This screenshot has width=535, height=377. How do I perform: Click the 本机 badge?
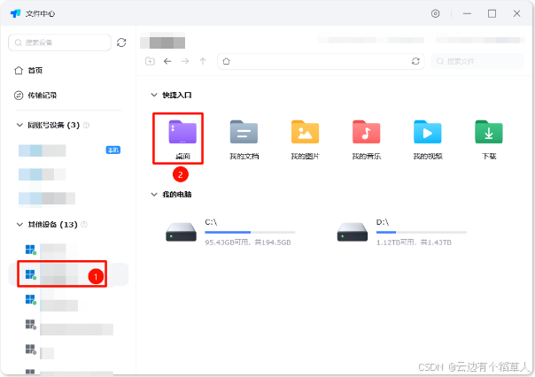tap(113, 150)
